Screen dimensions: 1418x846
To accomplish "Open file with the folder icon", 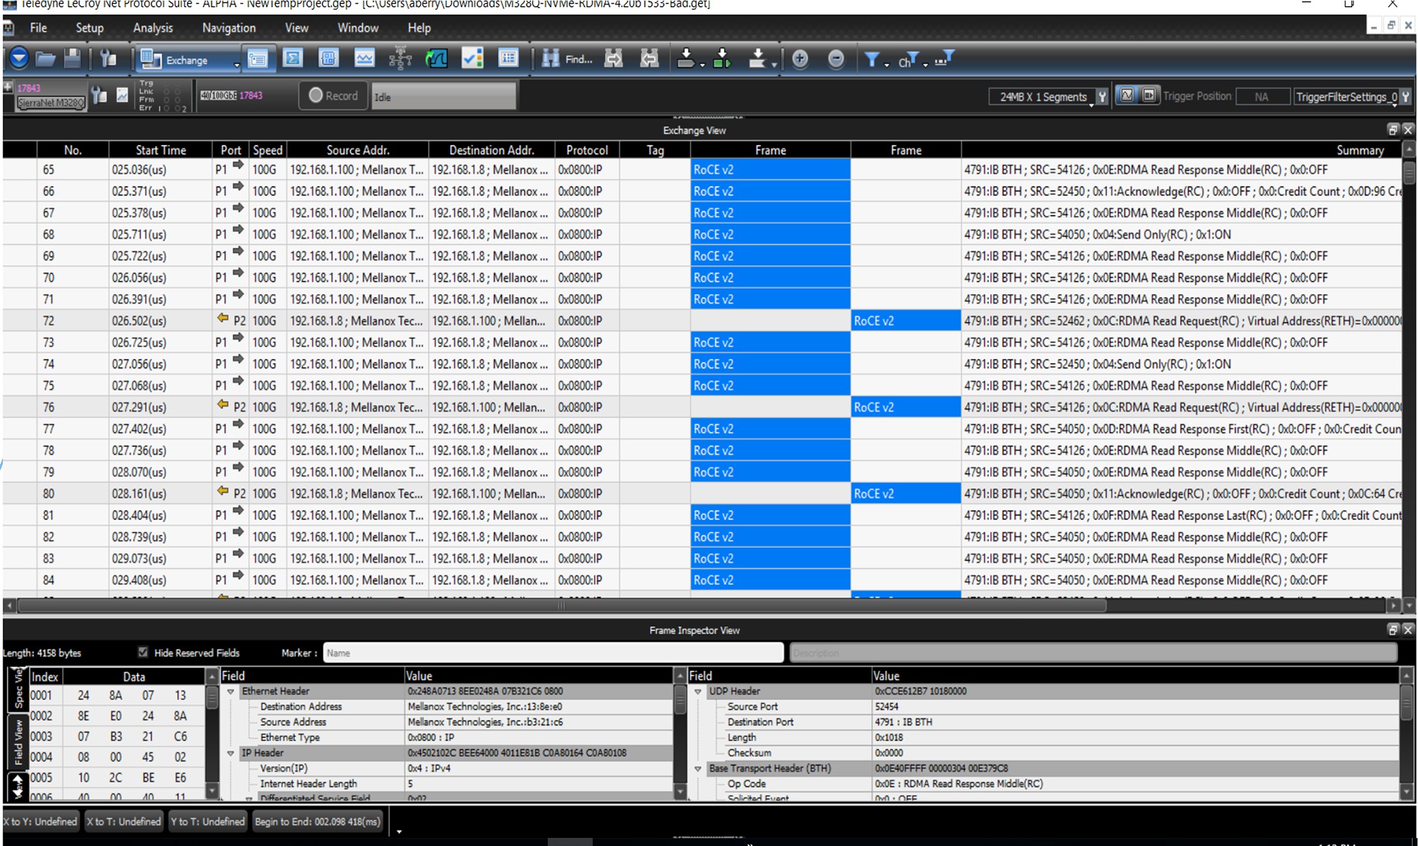I will pyautogui.click(x=45, y=59).
